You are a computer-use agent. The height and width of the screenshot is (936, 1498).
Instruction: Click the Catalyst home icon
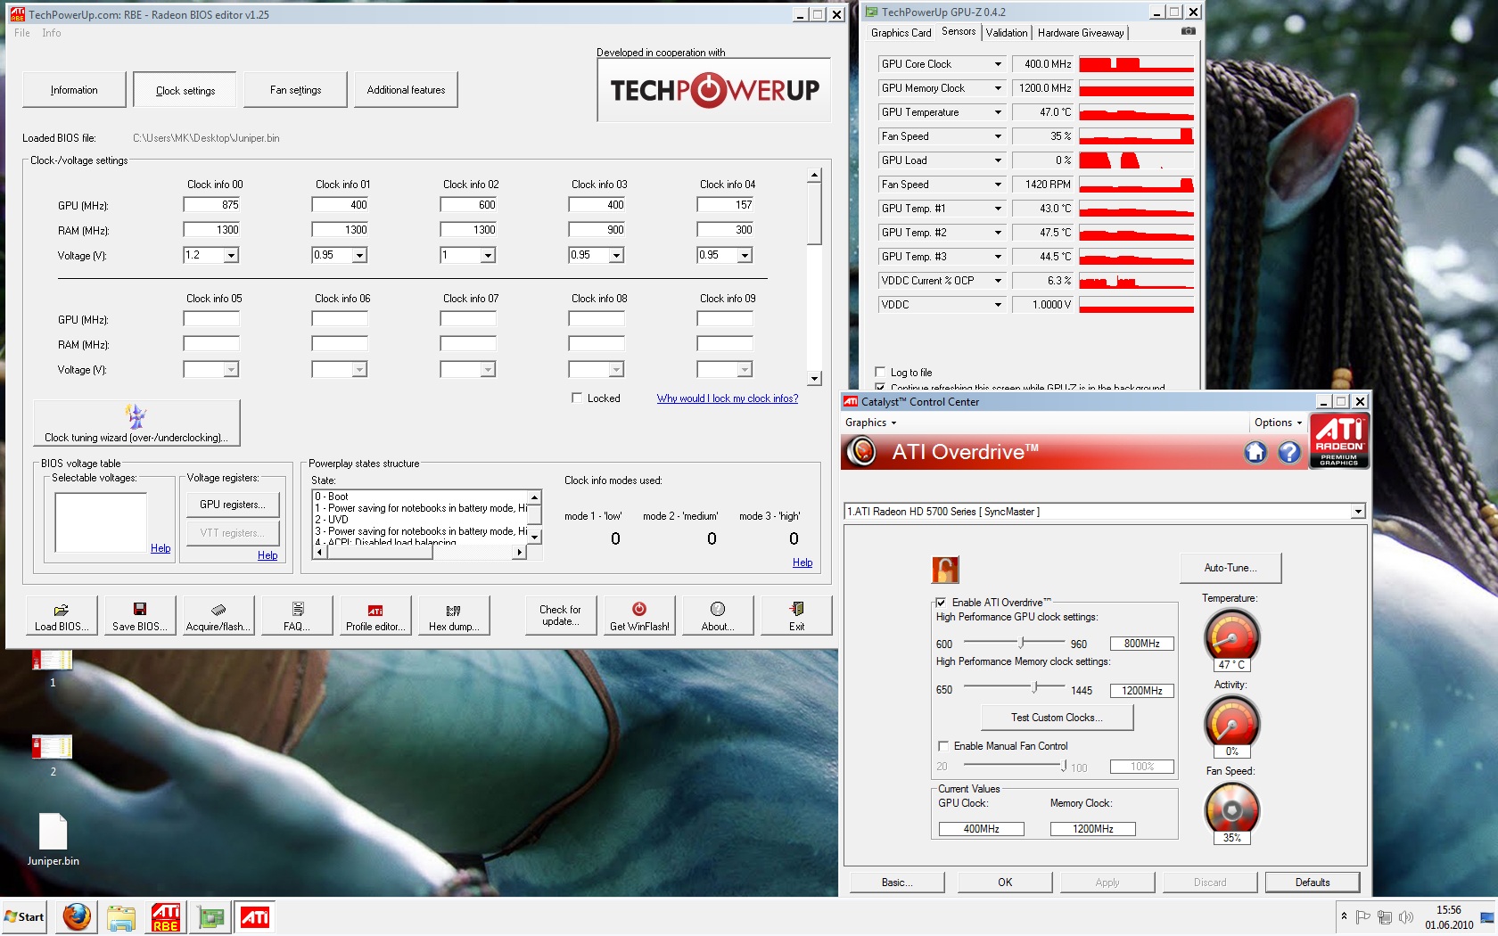[x=1255, y=452]
